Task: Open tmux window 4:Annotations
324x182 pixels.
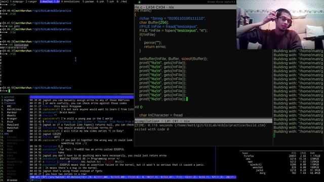Action: (70, 2)
